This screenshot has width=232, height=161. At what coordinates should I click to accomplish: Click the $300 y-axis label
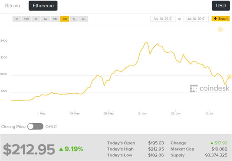click(x=4, y=57)
